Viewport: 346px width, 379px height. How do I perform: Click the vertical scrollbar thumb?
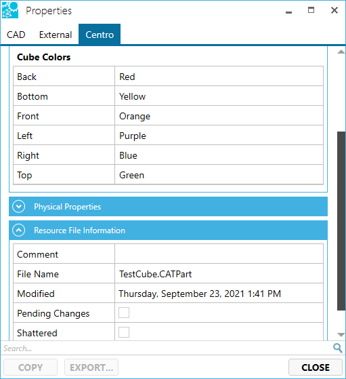pos(341,220)
